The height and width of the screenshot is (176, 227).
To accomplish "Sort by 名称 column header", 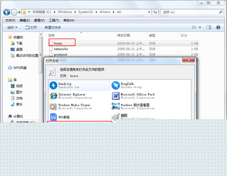I will (x=52, y=35).
